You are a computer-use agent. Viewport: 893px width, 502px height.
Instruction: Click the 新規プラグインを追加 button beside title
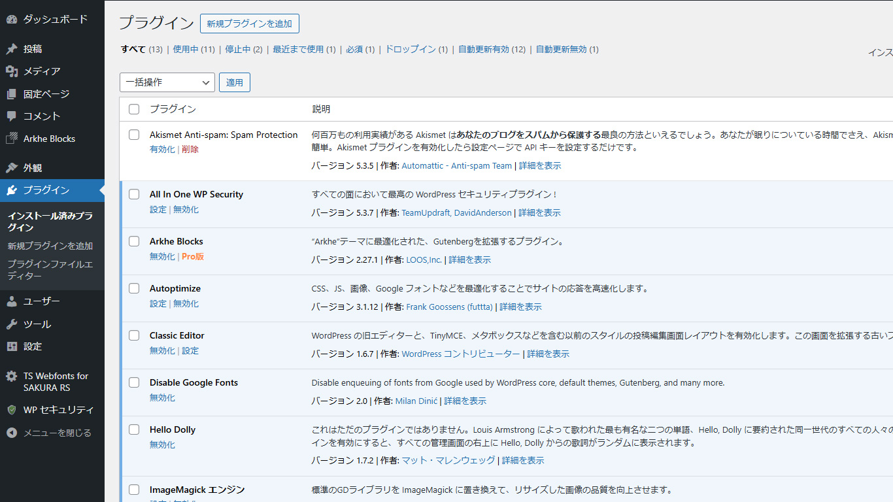tap(250, 24)
